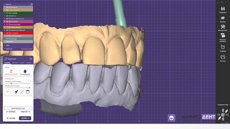Expand the dark green group row chevron
The height and width of the screenshot is (129, 230).
tap(5, 13)
